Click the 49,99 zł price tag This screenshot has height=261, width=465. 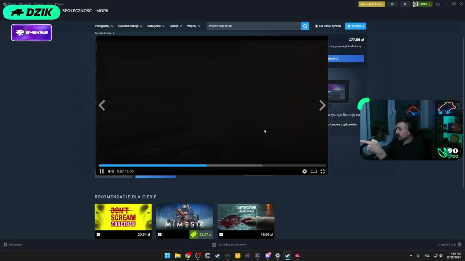tap(267, 235)
